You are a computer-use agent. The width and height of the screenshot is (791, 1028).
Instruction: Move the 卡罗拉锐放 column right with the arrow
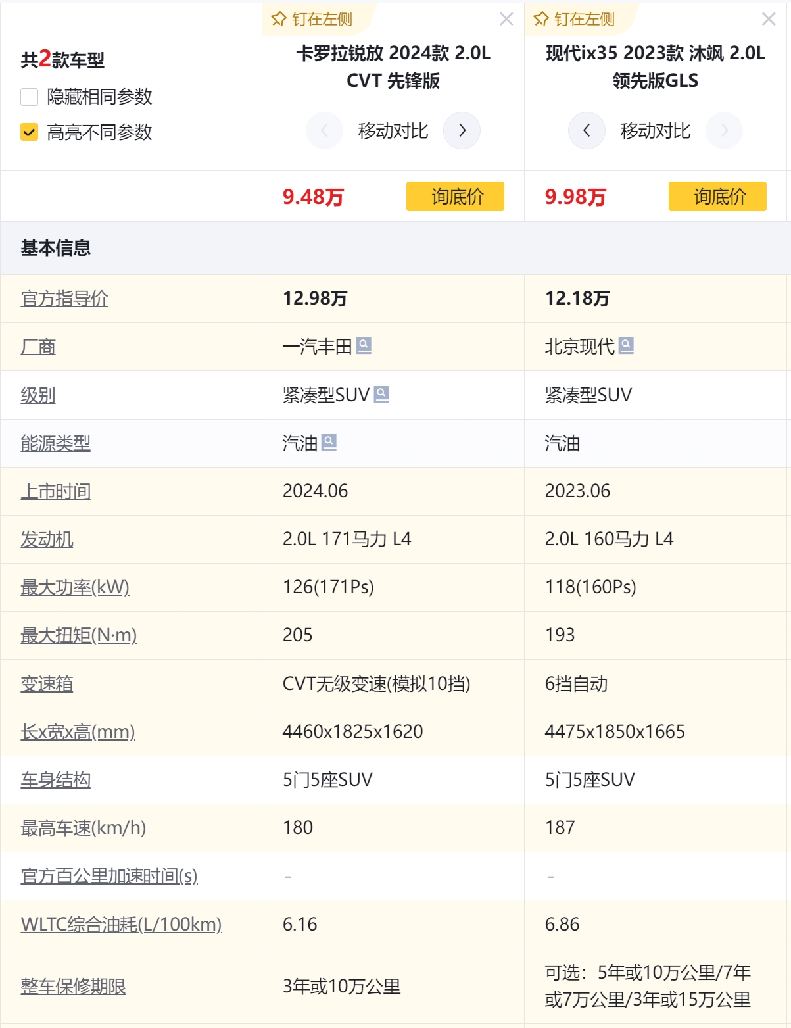[462, 130]
